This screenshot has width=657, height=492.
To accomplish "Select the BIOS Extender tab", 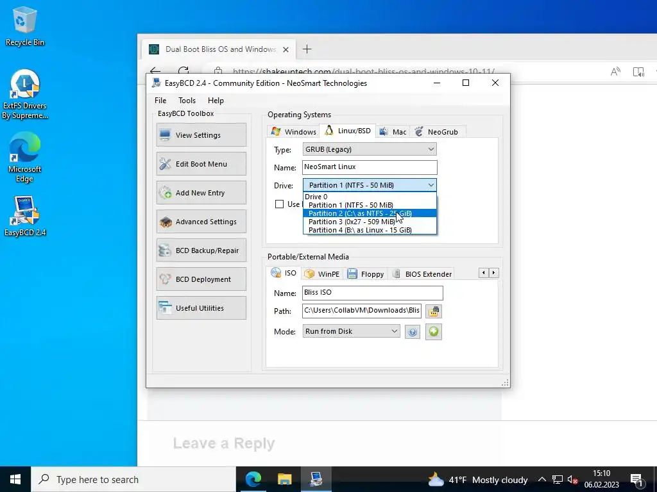I will pyautogui.click(x=422, y=274).
